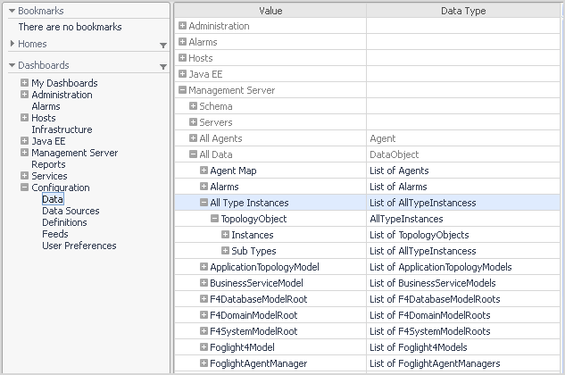
Task: Expand the Homes panel
Action: coord(12,44)
